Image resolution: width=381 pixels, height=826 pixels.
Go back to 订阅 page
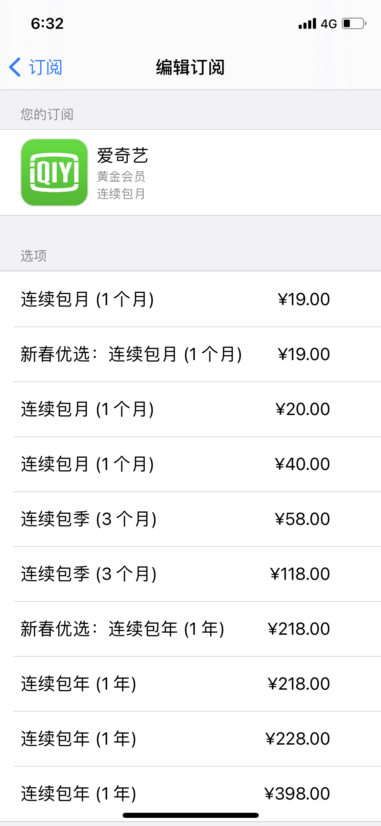click(45, 67)
